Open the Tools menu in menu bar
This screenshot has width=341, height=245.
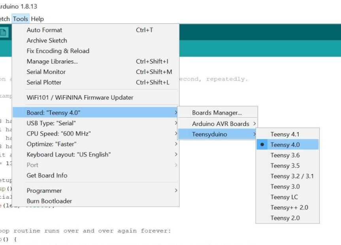[21, 19]
